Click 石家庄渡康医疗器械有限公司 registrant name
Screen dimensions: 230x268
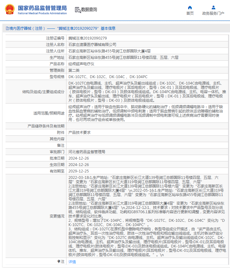pyautogui.click(x=92, y=45)
